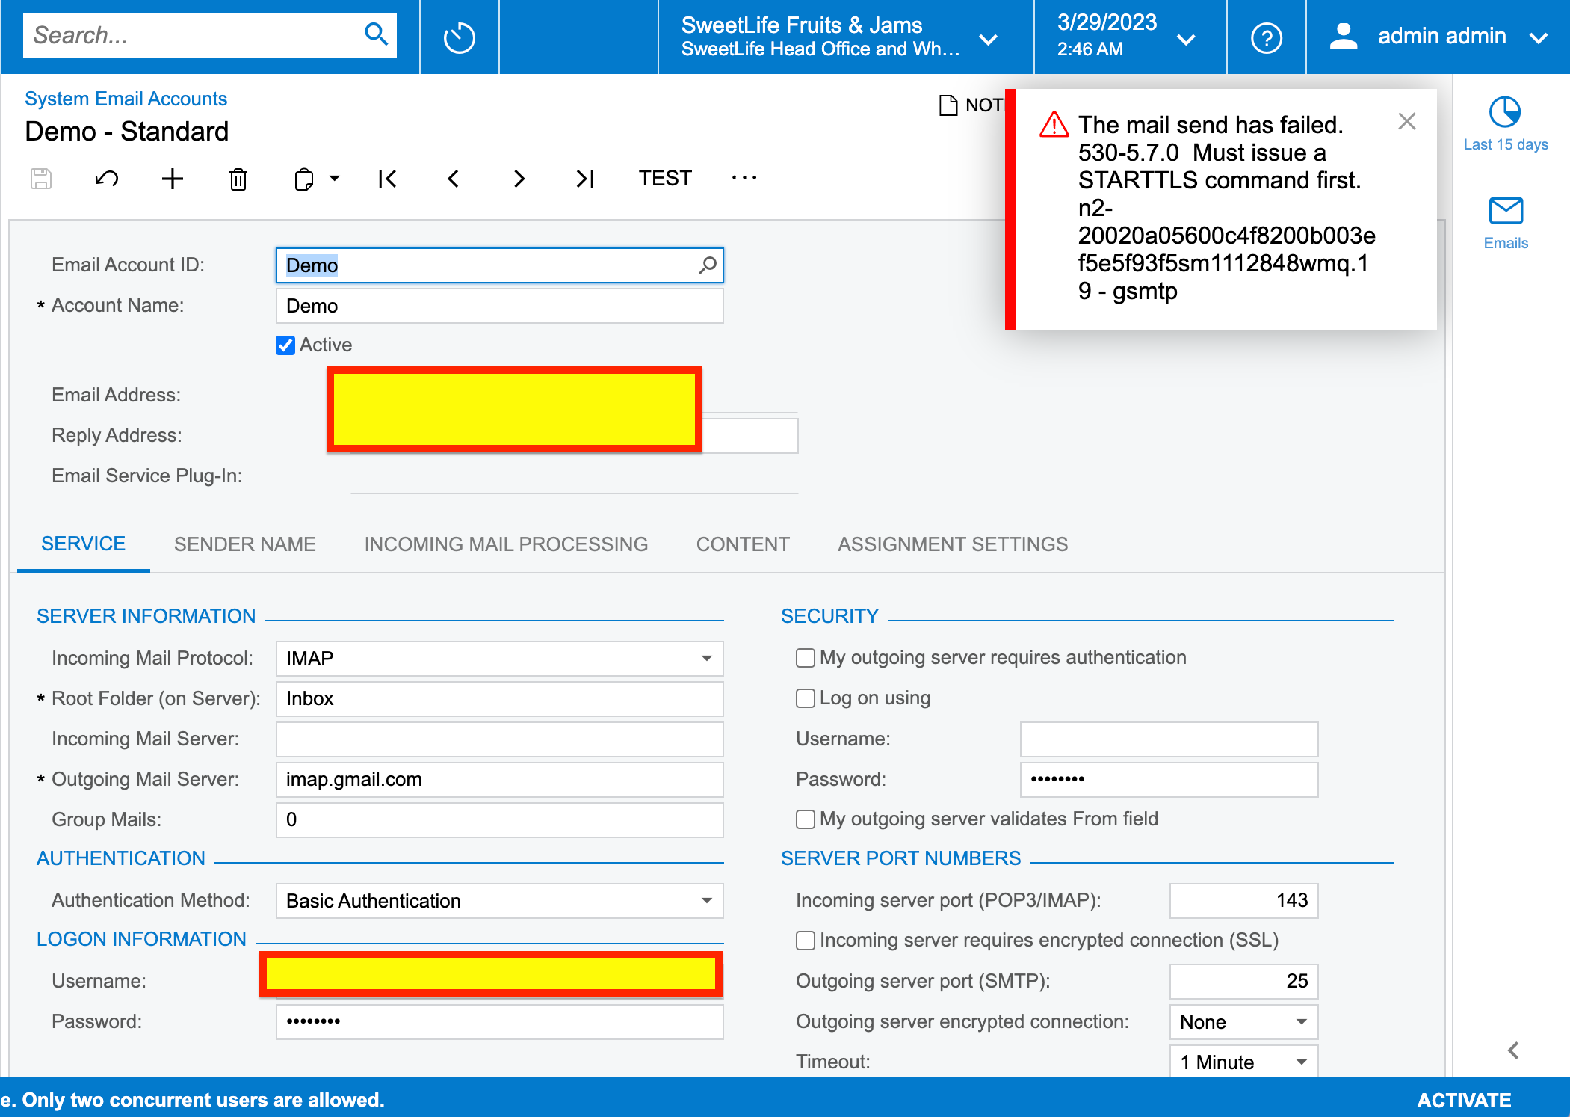The height and width of the screenshot is (1117, 1570).
Task: Open the Notes document icon
Action: tap(948, 105)
